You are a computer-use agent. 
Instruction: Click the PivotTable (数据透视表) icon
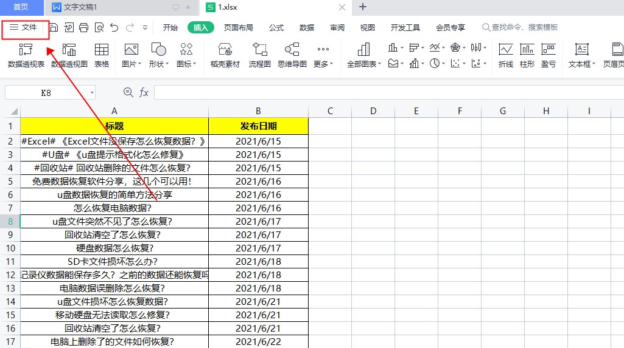pyautogui.click(x=26, y=50)
